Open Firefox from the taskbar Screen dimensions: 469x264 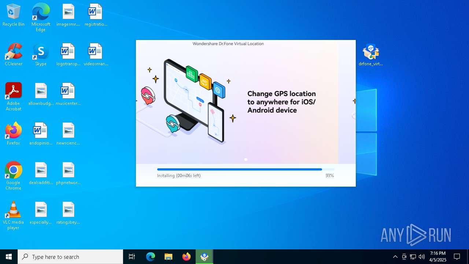coord(187,257)
